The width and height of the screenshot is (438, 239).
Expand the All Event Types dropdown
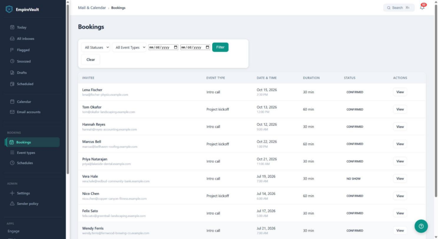pos(129,47)
